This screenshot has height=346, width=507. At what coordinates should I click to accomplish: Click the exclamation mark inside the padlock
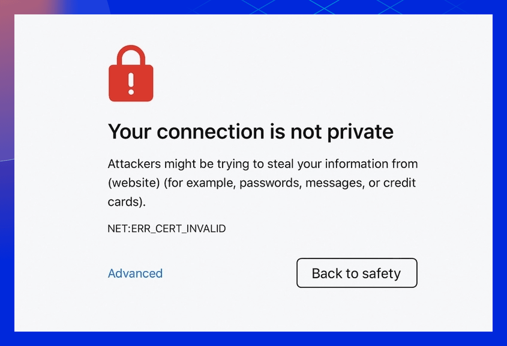click(x=131, y=84)
